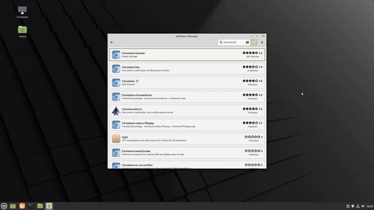
Task: Click the Chromium web browser app icon
Action: (x=116, y=83)
